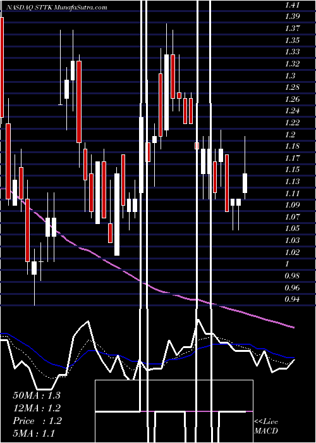Viewport: 316px width, 443px height.
Task: Click the 1.2 price axis label
Action: click(x=290, y=134)
